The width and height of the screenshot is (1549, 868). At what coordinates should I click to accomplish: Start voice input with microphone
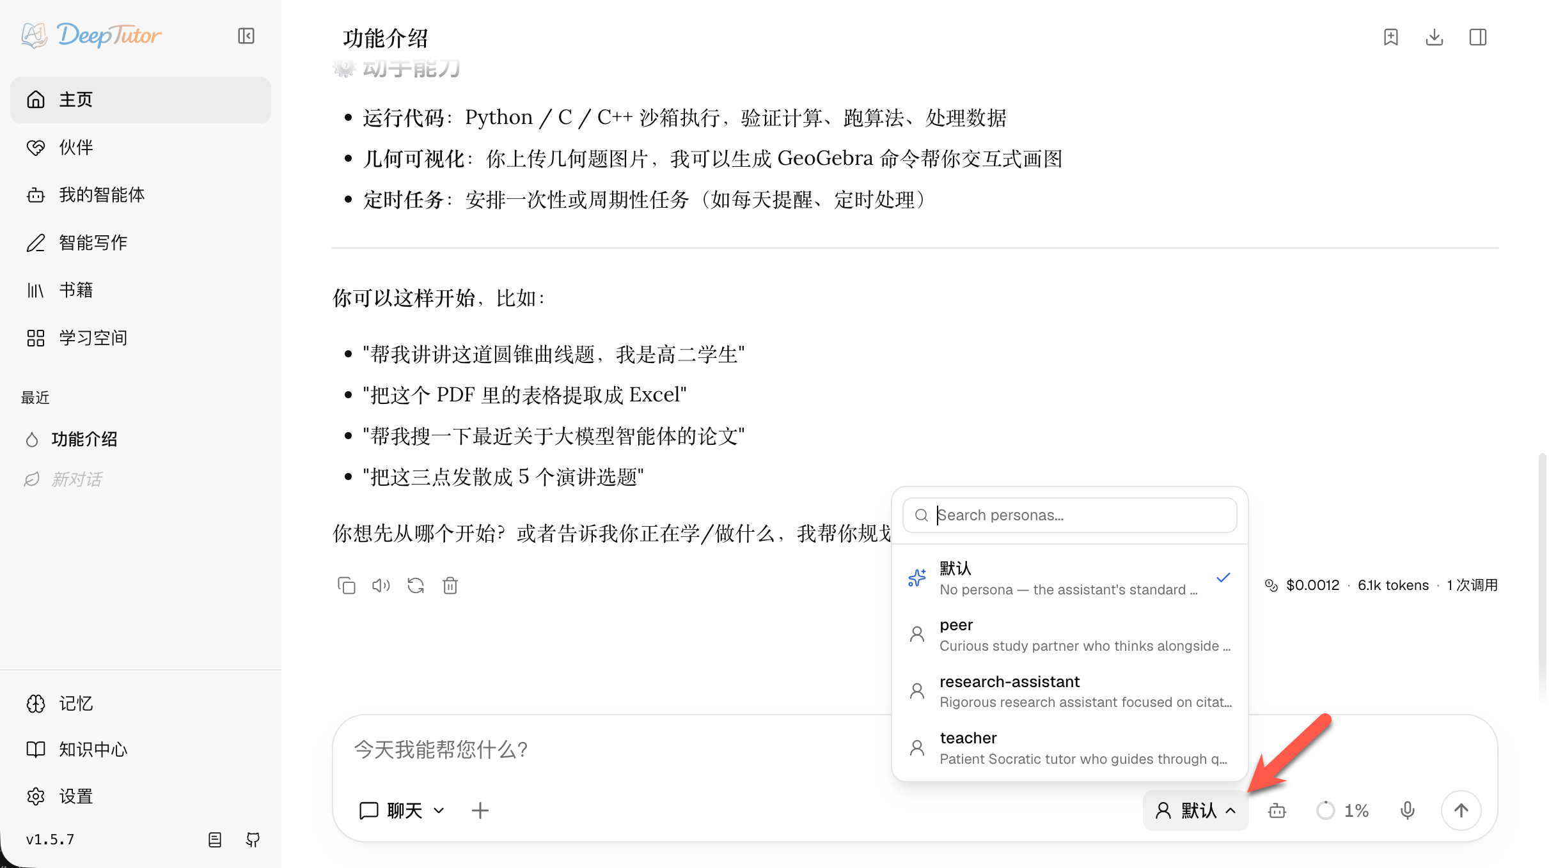[x=1407, y=810]
